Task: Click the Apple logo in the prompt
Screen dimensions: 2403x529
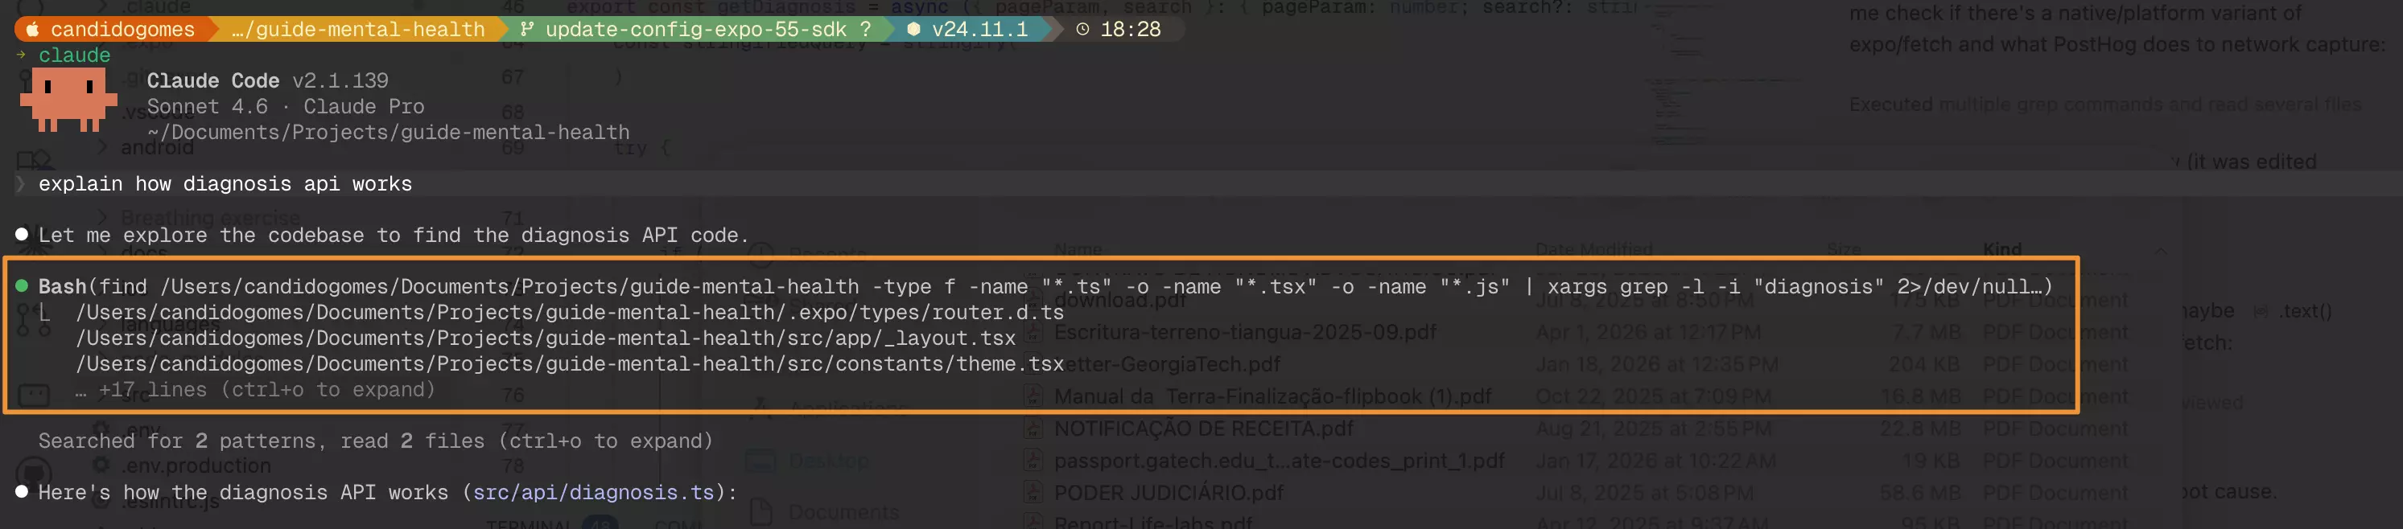Action: coord(33,29)
